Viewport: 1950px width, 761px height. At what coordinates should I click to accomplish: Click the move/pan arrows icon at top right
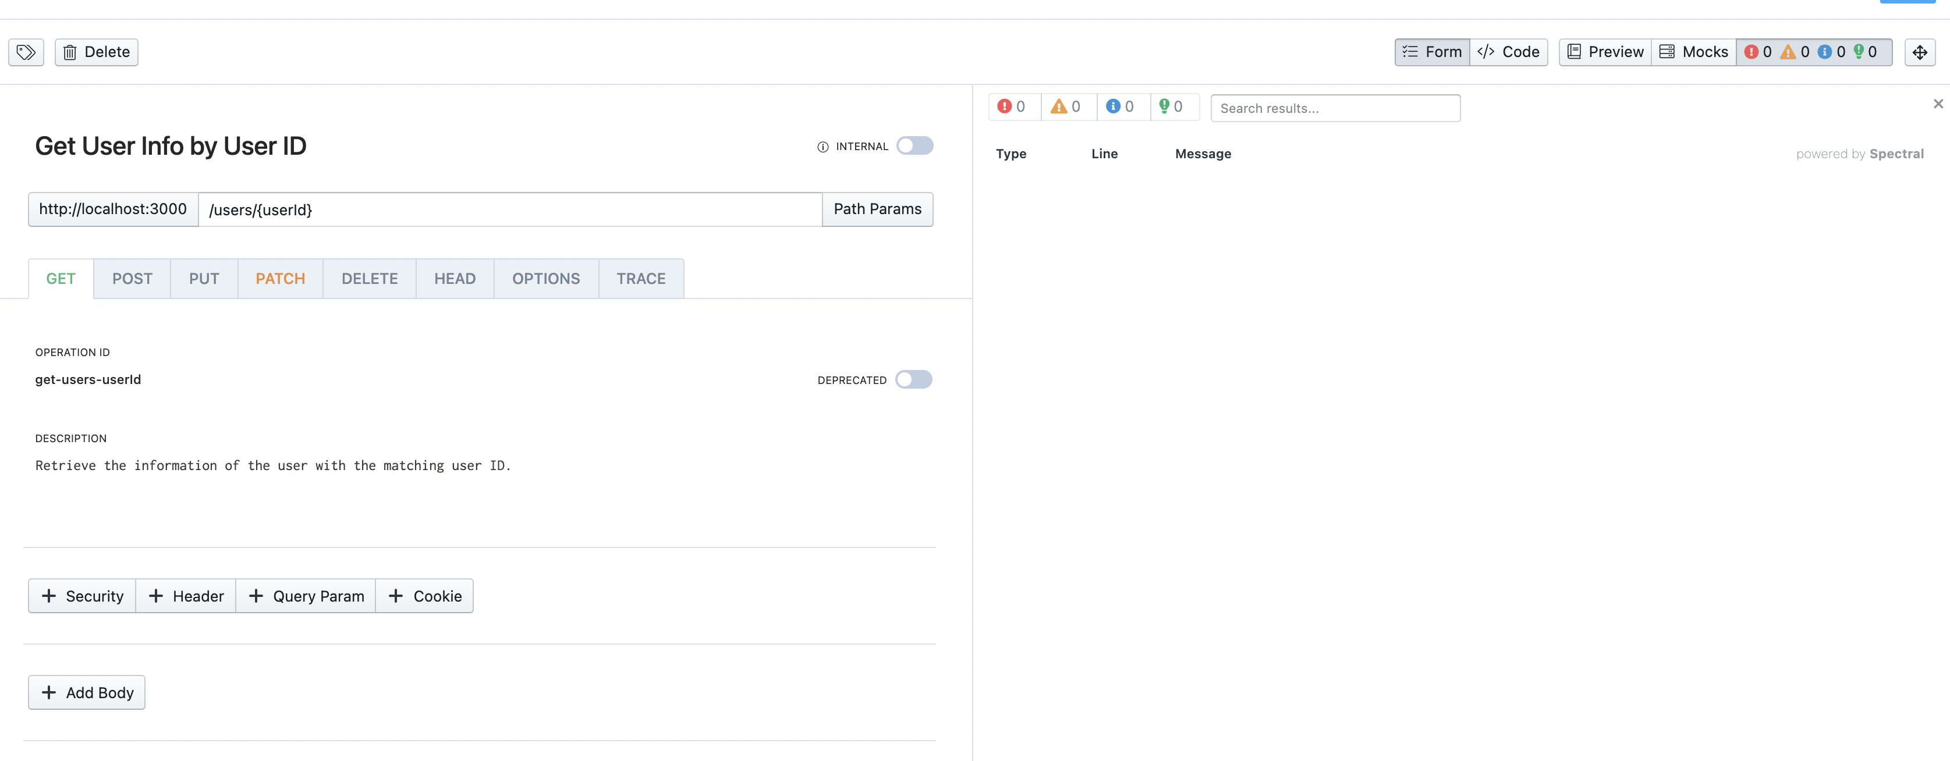1920,51
